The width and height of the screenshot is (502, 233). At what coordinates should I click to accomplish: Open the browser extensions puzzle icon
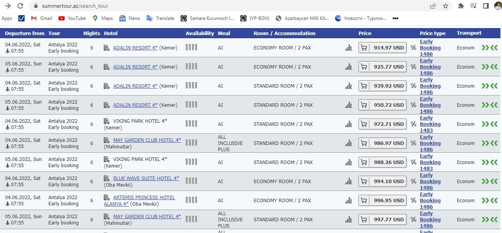pyautogui.click(x=461, y=6)
